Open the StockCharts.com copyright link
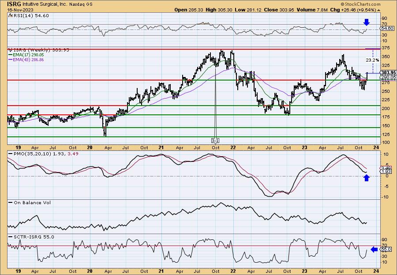 360,4
